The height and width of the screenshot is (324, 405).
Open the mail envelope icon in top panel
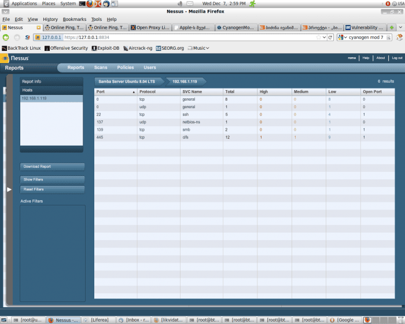(x=190, y=3)
